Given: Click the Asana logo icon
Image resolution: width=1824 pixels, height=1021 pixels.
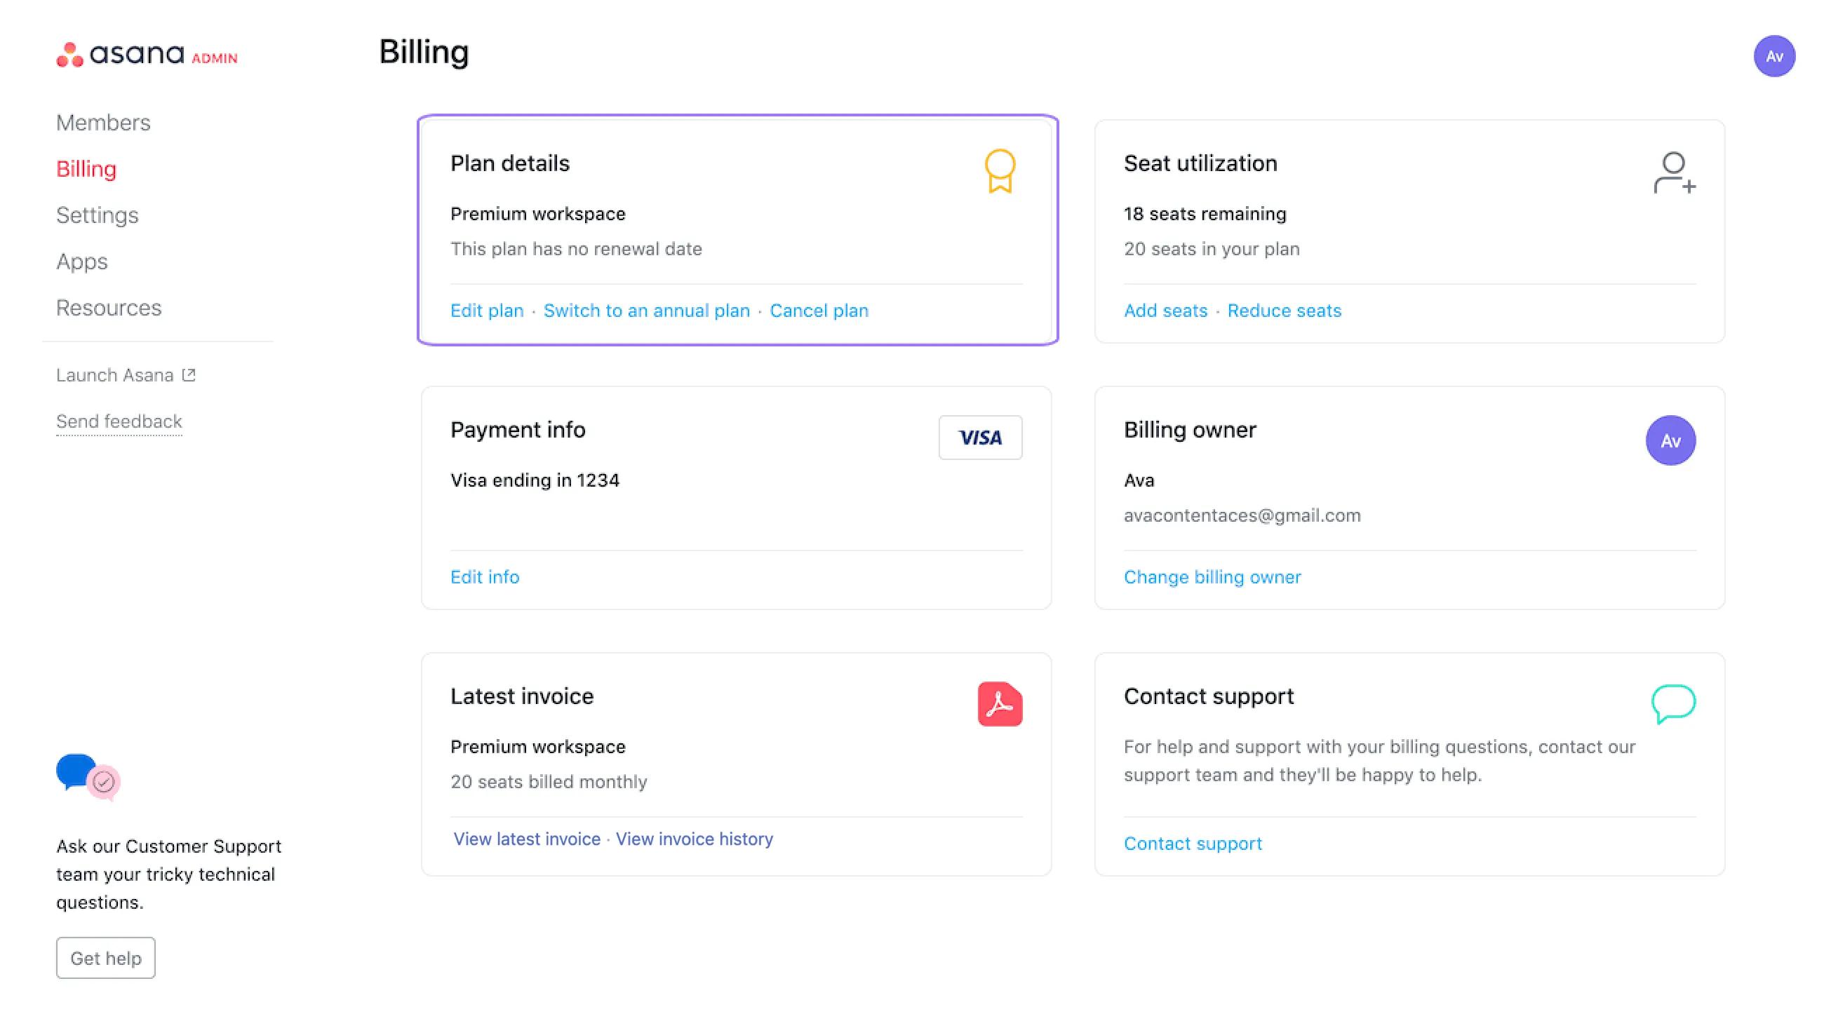Looking at the screenshot, I should (70, 55).
